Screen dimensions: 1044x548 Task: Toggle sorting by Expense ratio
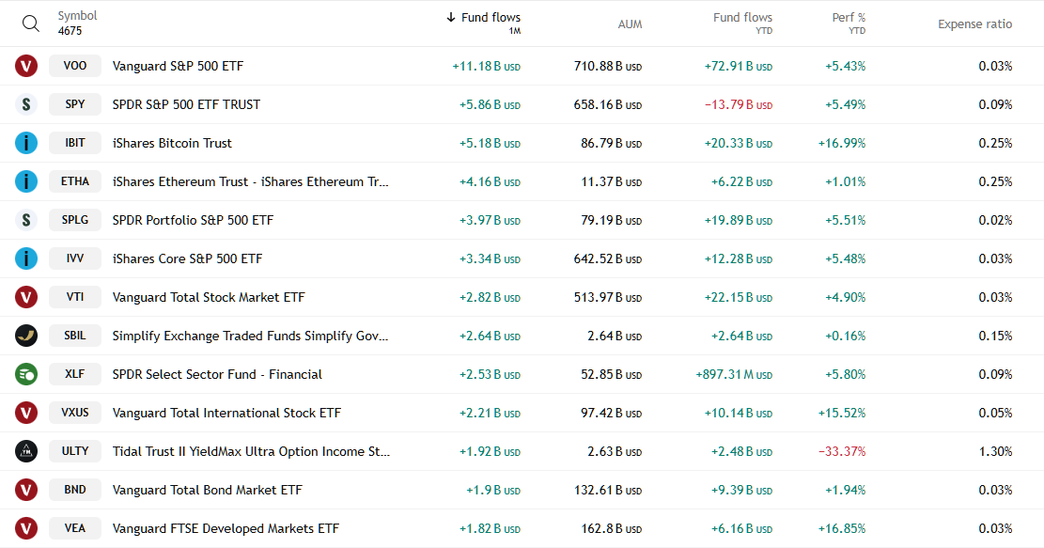pyautogui.click(x=974, y=23)
